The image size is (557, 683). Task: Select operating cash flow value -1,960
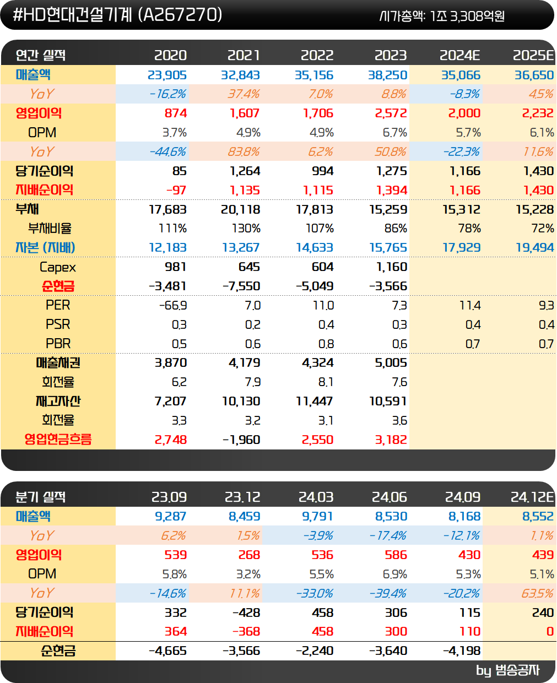tap(241, 440)
